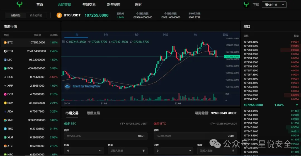Switch chart to 5分 interval
301x156 pixels.
pyautogui.click(x=106, y=35)
